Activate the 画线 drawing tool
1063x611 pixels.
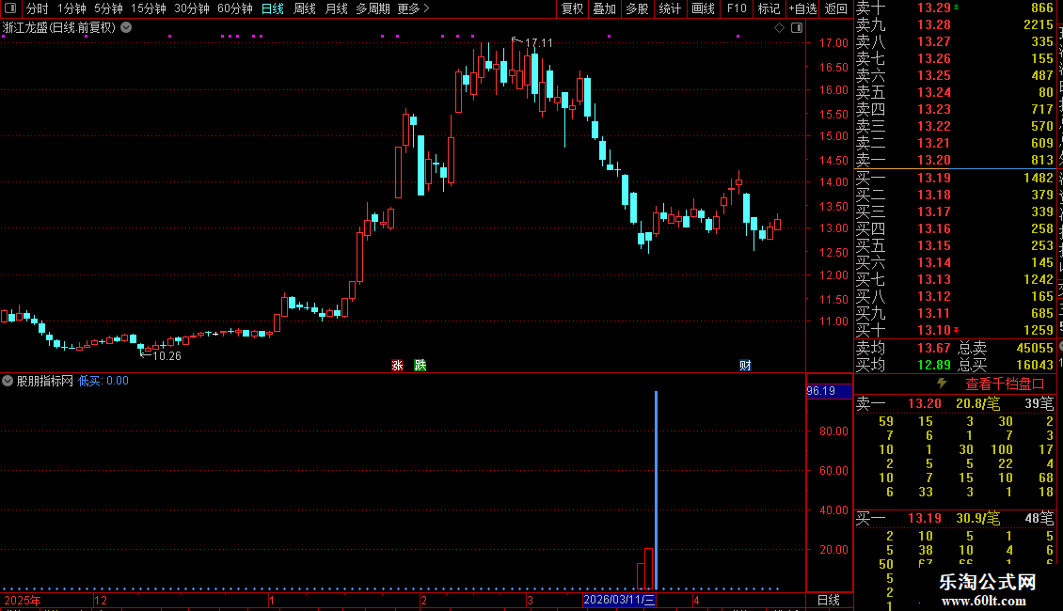pyautogui.click(x=703, y=8)
